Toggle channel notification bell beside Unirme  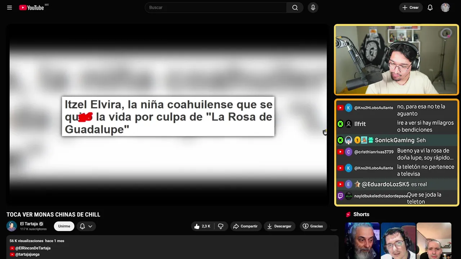click(x=82, y=226)
